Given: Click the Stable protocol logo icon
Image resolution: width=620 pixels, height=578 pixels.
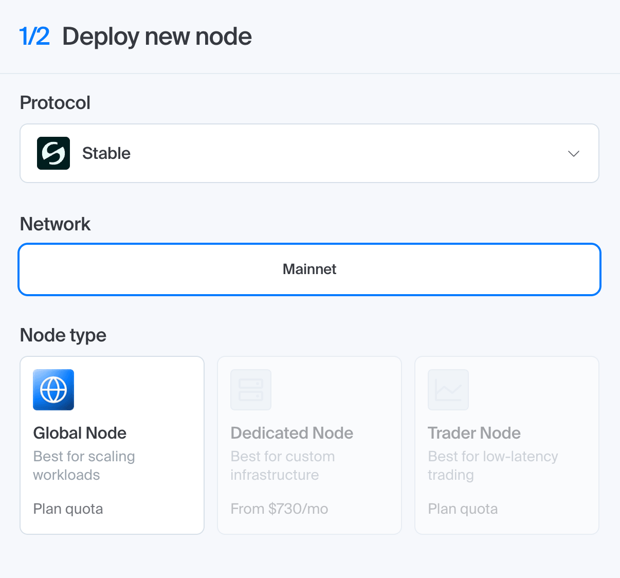Looking at the screenshot, I should (x=53, y=153).
